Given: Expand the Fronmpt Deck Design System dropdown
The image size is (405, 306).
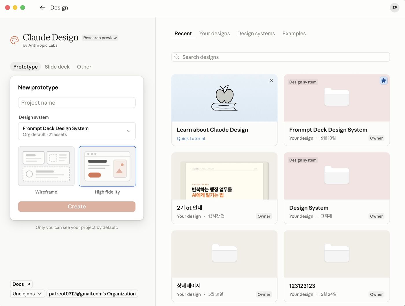Looking at the screenshot, I should click(77, 131).
